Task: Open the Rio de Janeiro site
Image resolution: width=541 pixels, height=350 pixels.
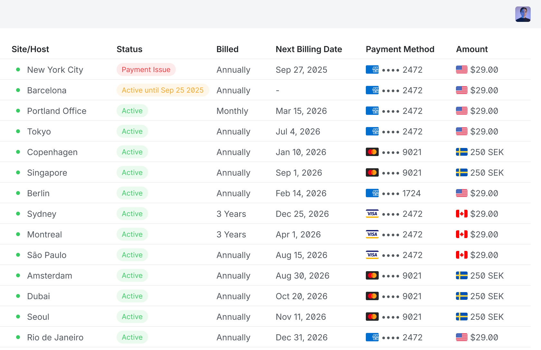Action: pyautogui.click(x=55, y=337)
